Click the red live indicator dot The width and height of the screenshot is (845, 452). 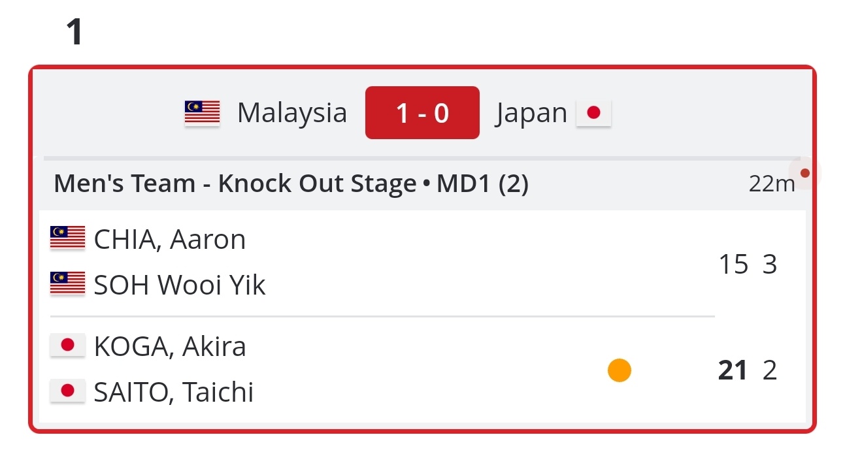pyautogui.click(x=804, y=173)
